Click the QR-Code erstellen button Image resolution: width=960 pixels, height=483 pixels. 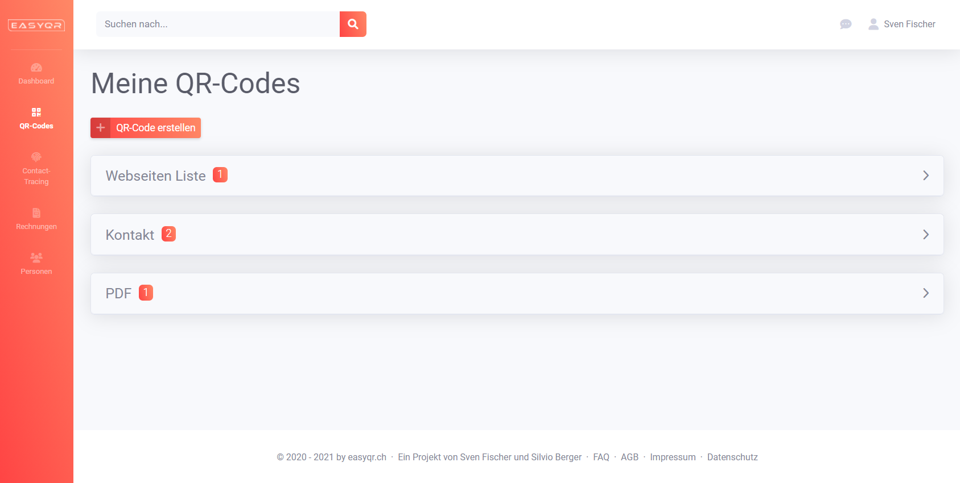coord(146,128)
